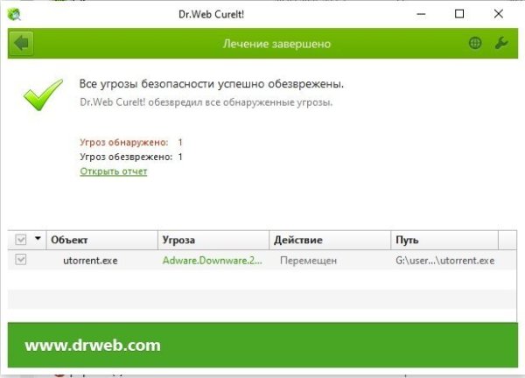The height and width of the screenshot is (378, 525).
Task: Sort by the Действие column header
Action: click(330, 240)
